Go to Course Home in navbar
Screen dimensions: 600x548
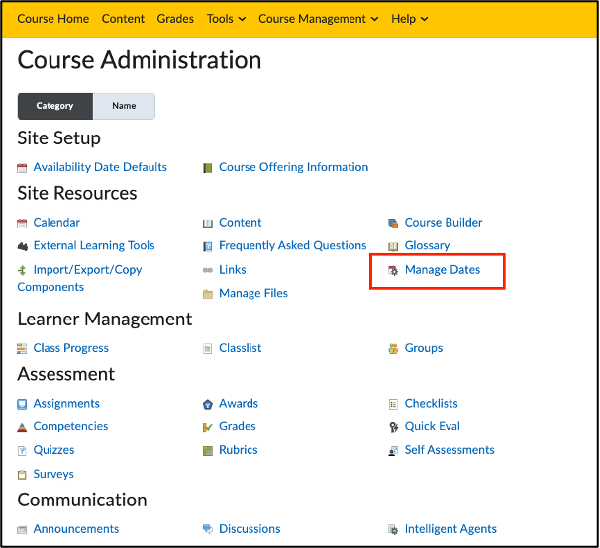(53, 19)
